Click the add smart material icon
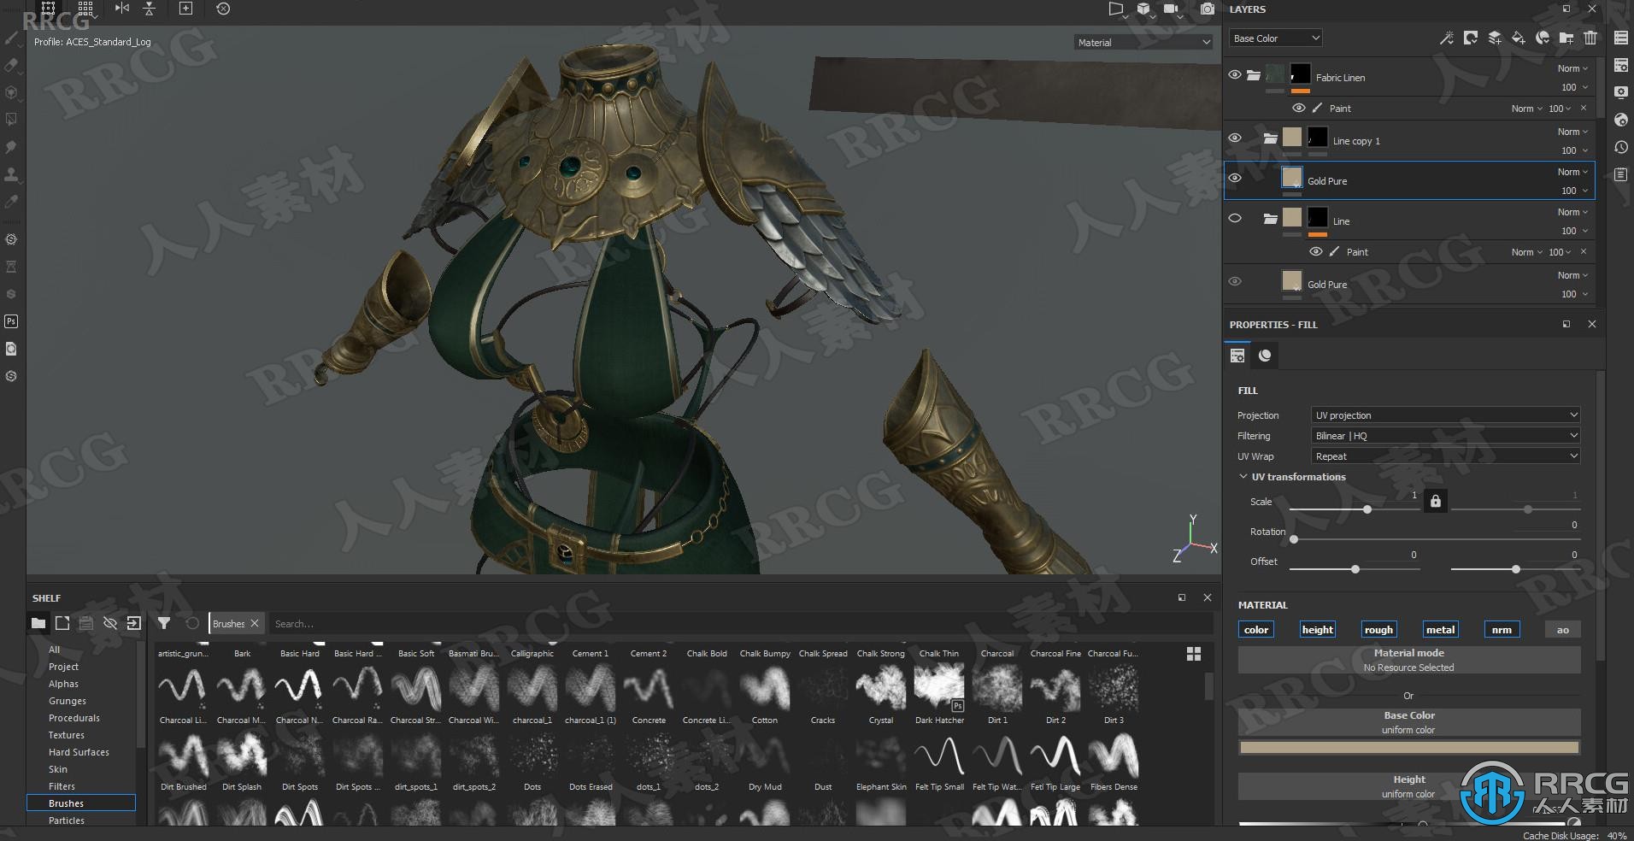 point(1543,38)
